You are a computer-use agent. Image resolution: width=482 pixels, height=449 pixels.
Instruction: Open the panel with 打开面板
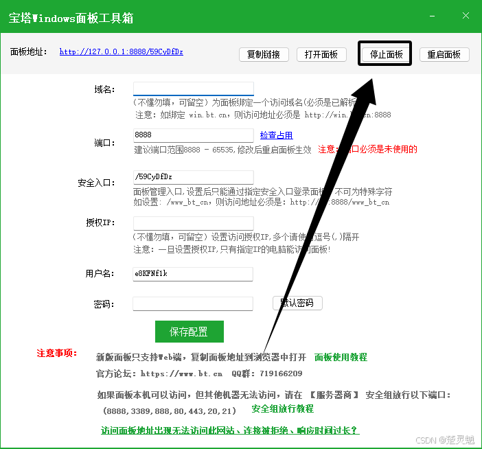pyautogui.click(x=321, y=55)
